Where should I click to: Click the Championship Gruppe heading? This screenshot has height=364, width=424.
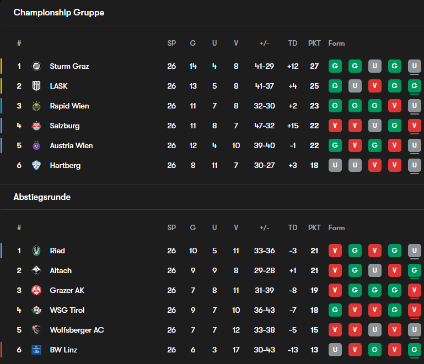click(x=58, y=12)
